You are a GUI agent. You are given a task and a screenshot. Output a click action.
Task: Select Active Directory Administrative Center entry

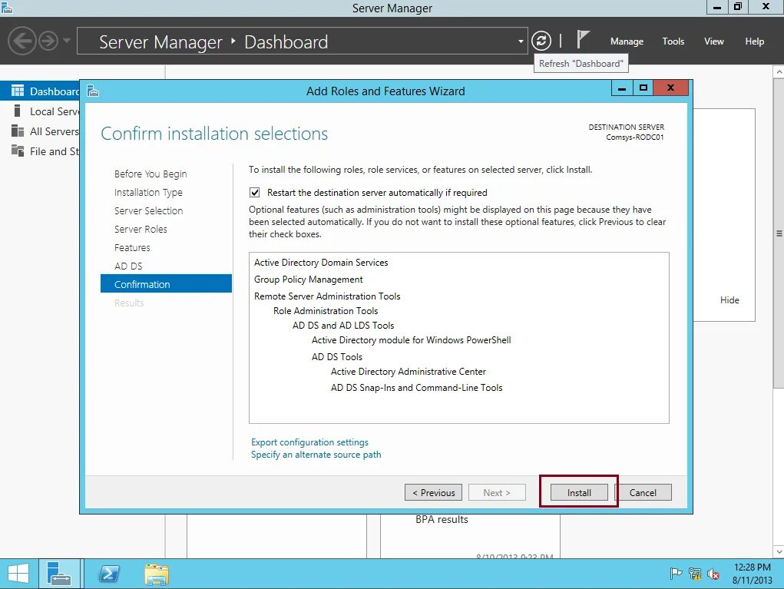408,372
